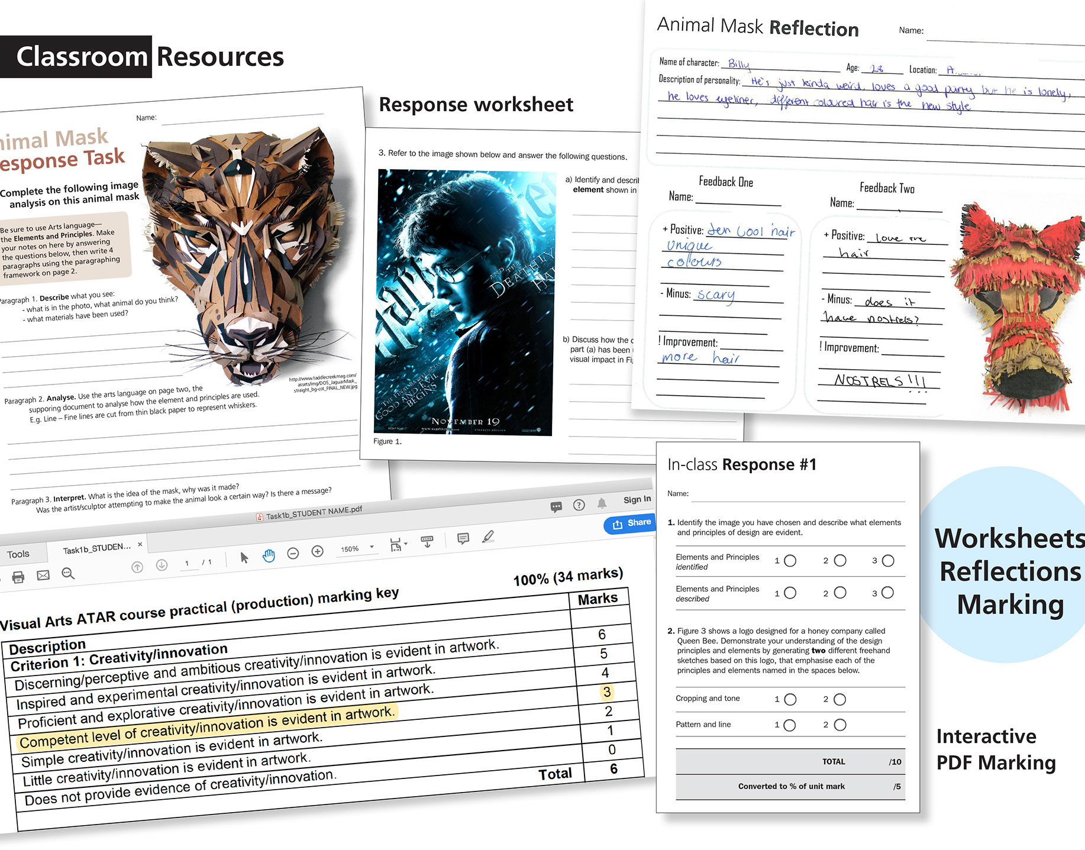Switch to the Tools tab

(18, 554)
